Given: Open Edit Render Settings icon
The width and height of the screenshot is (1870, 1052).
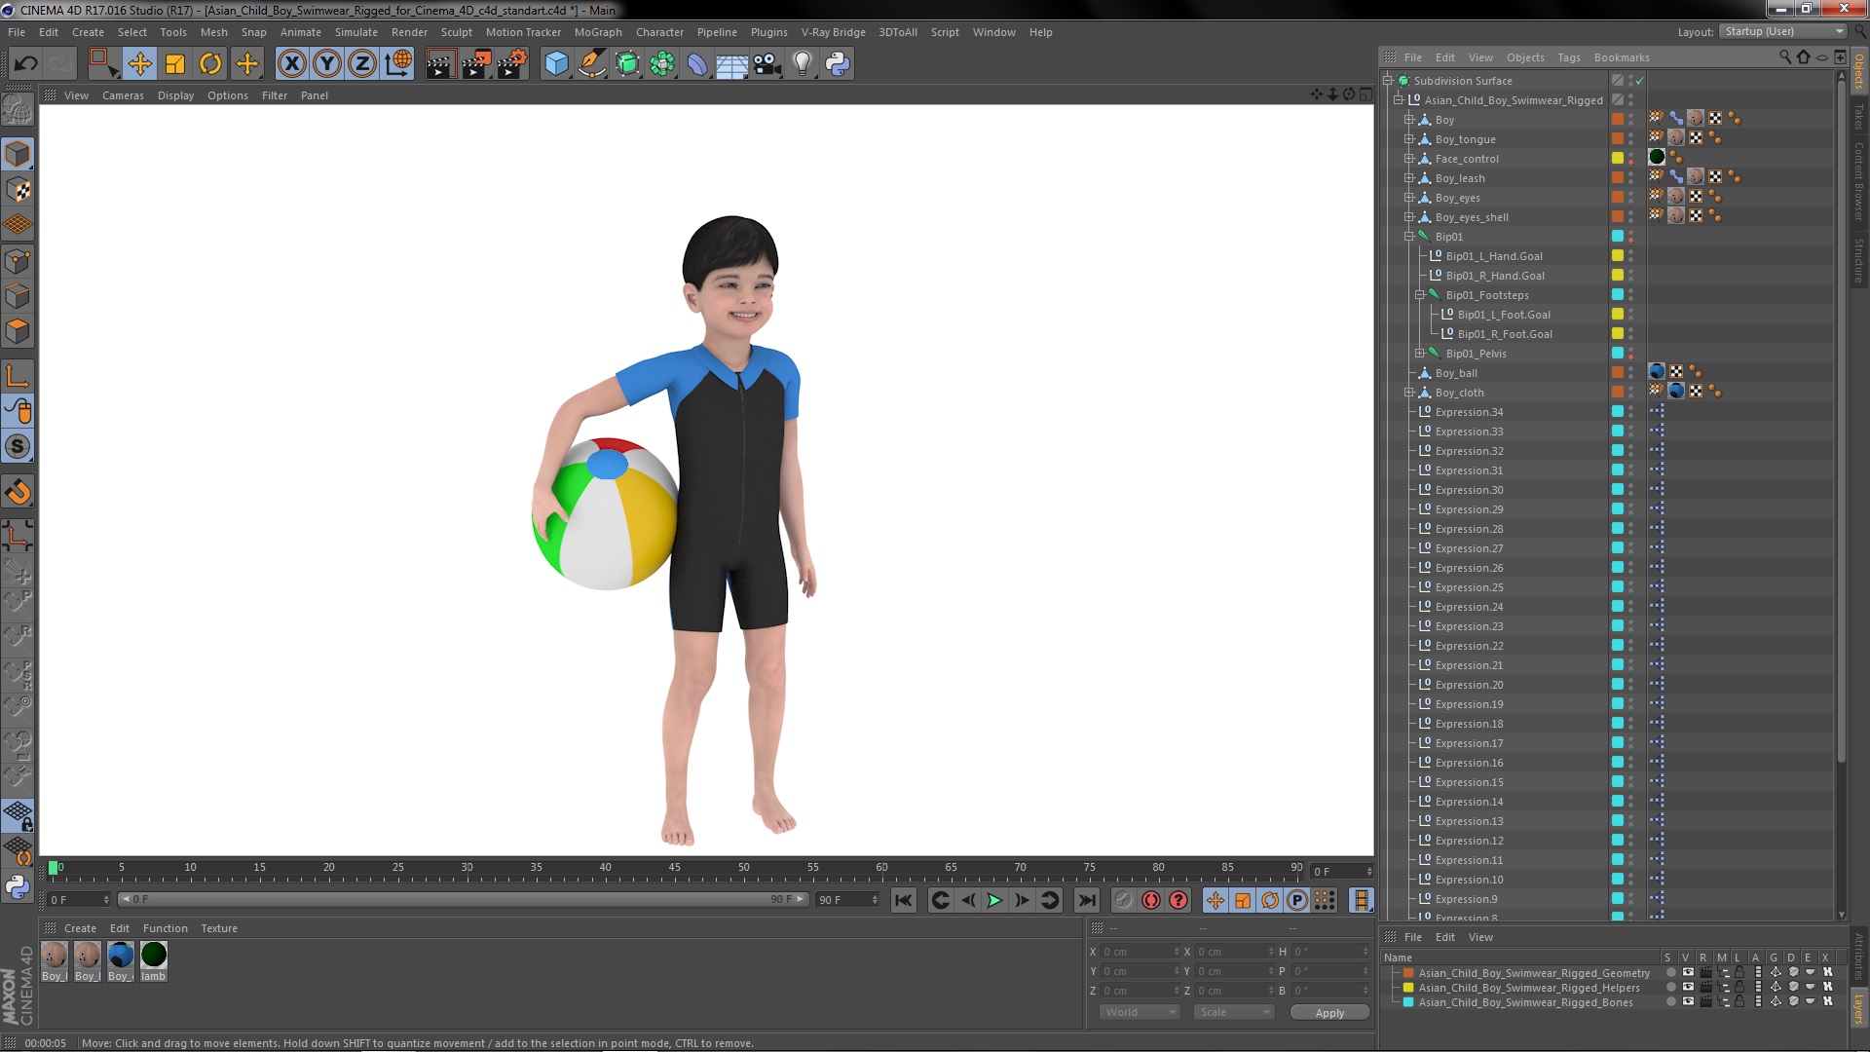Looking at the screenshot, I should tap(512, 64).
